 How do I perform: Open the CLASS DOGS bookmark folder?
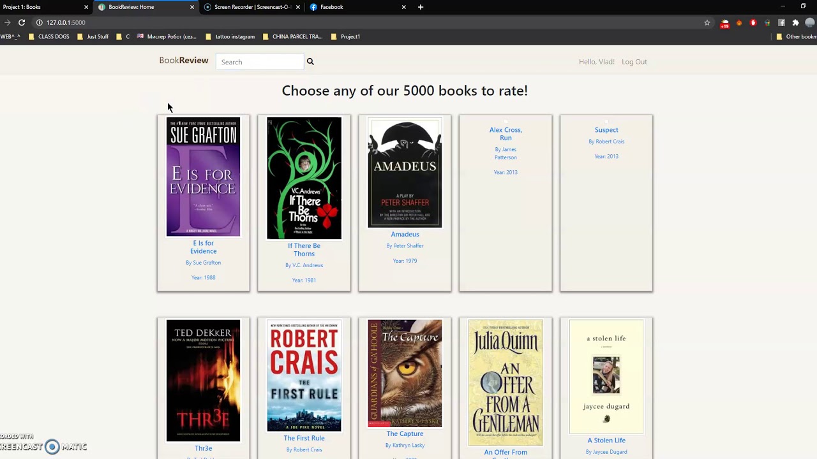(x=49, y=37)
